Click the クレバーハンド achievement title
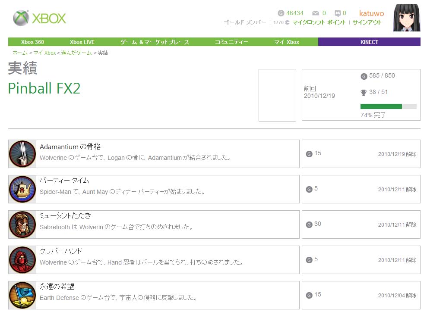The height and width of the screenshot is (315, 427). [61, 251]
